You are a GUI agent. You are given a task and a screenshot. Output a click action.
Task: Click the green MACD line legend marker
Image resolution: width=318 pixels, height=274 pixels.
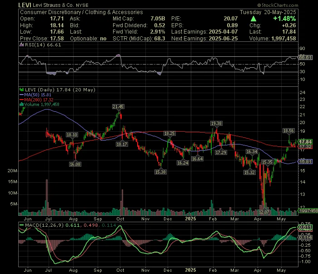pos(21,225)
